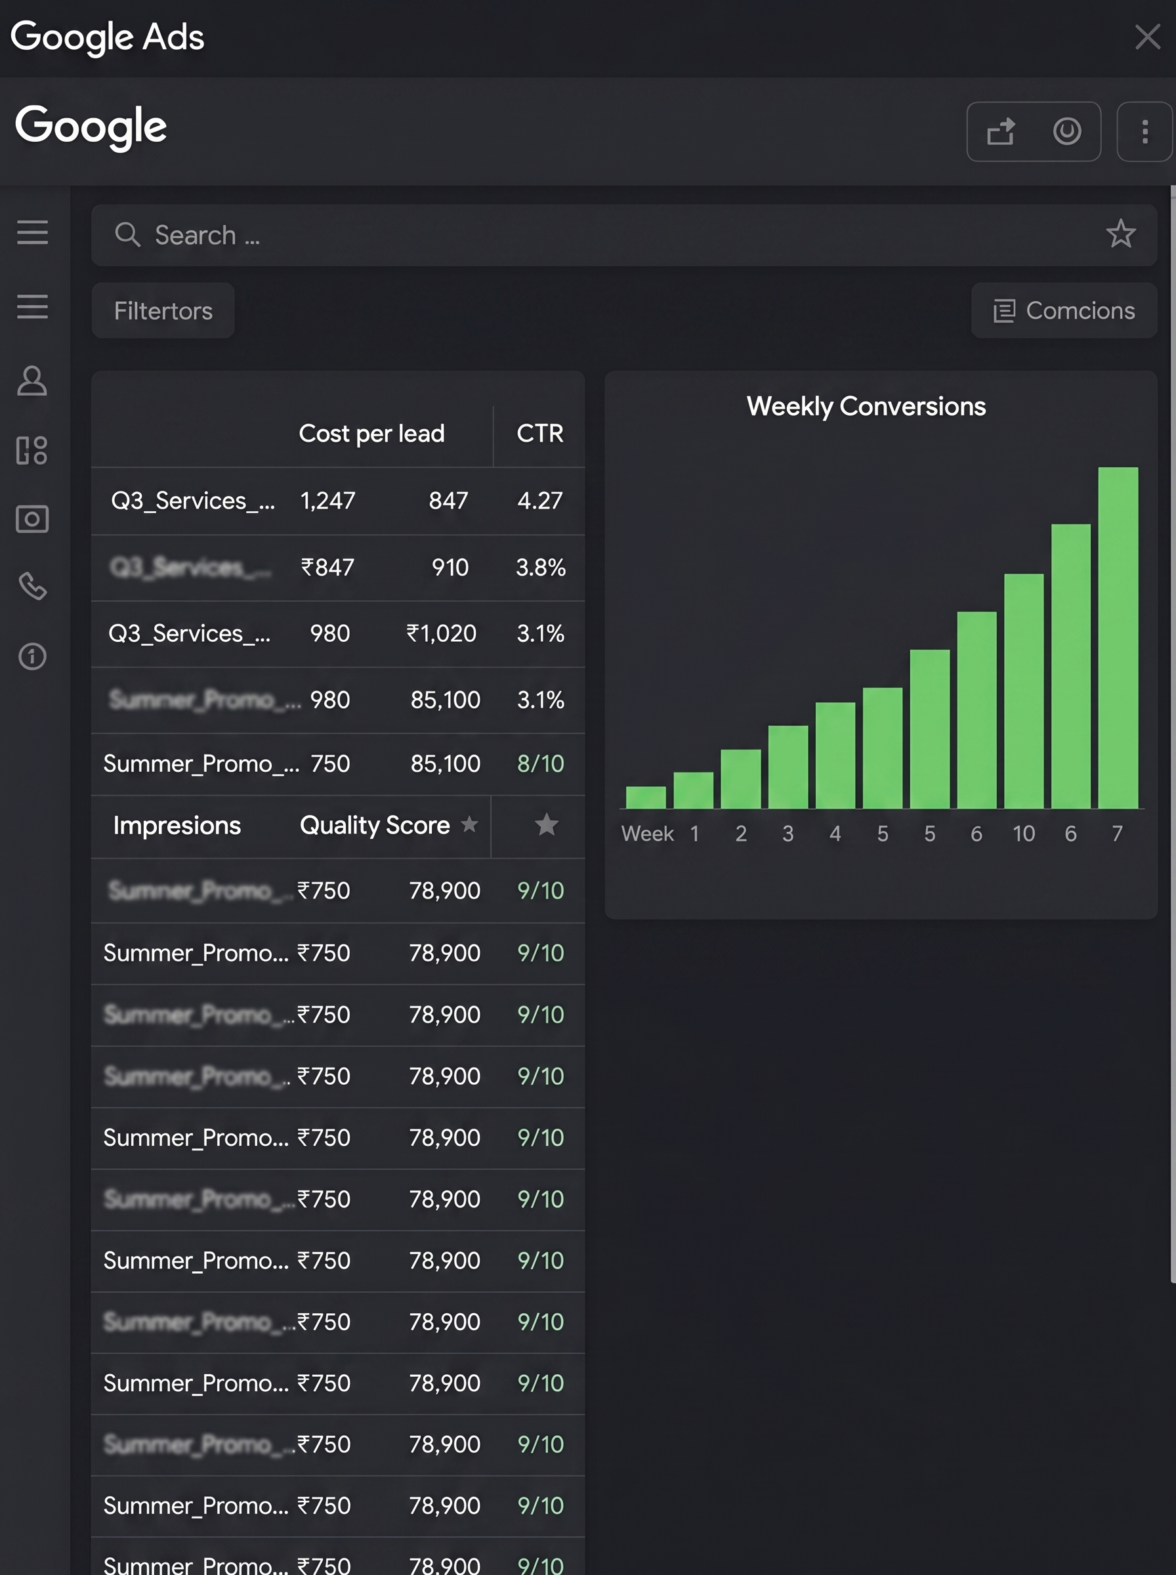Click the 8/10 quality score value
Image resolution: width=1176 pixels, height=1575 pixels.
tap(540, 764)
